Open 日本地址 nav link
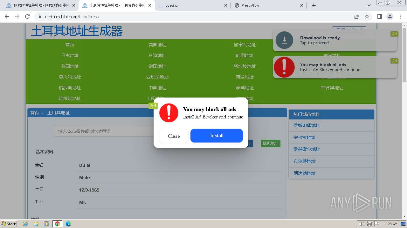Image resolution: width=407 pixels, height=228 pixels. tap(70, 55)
